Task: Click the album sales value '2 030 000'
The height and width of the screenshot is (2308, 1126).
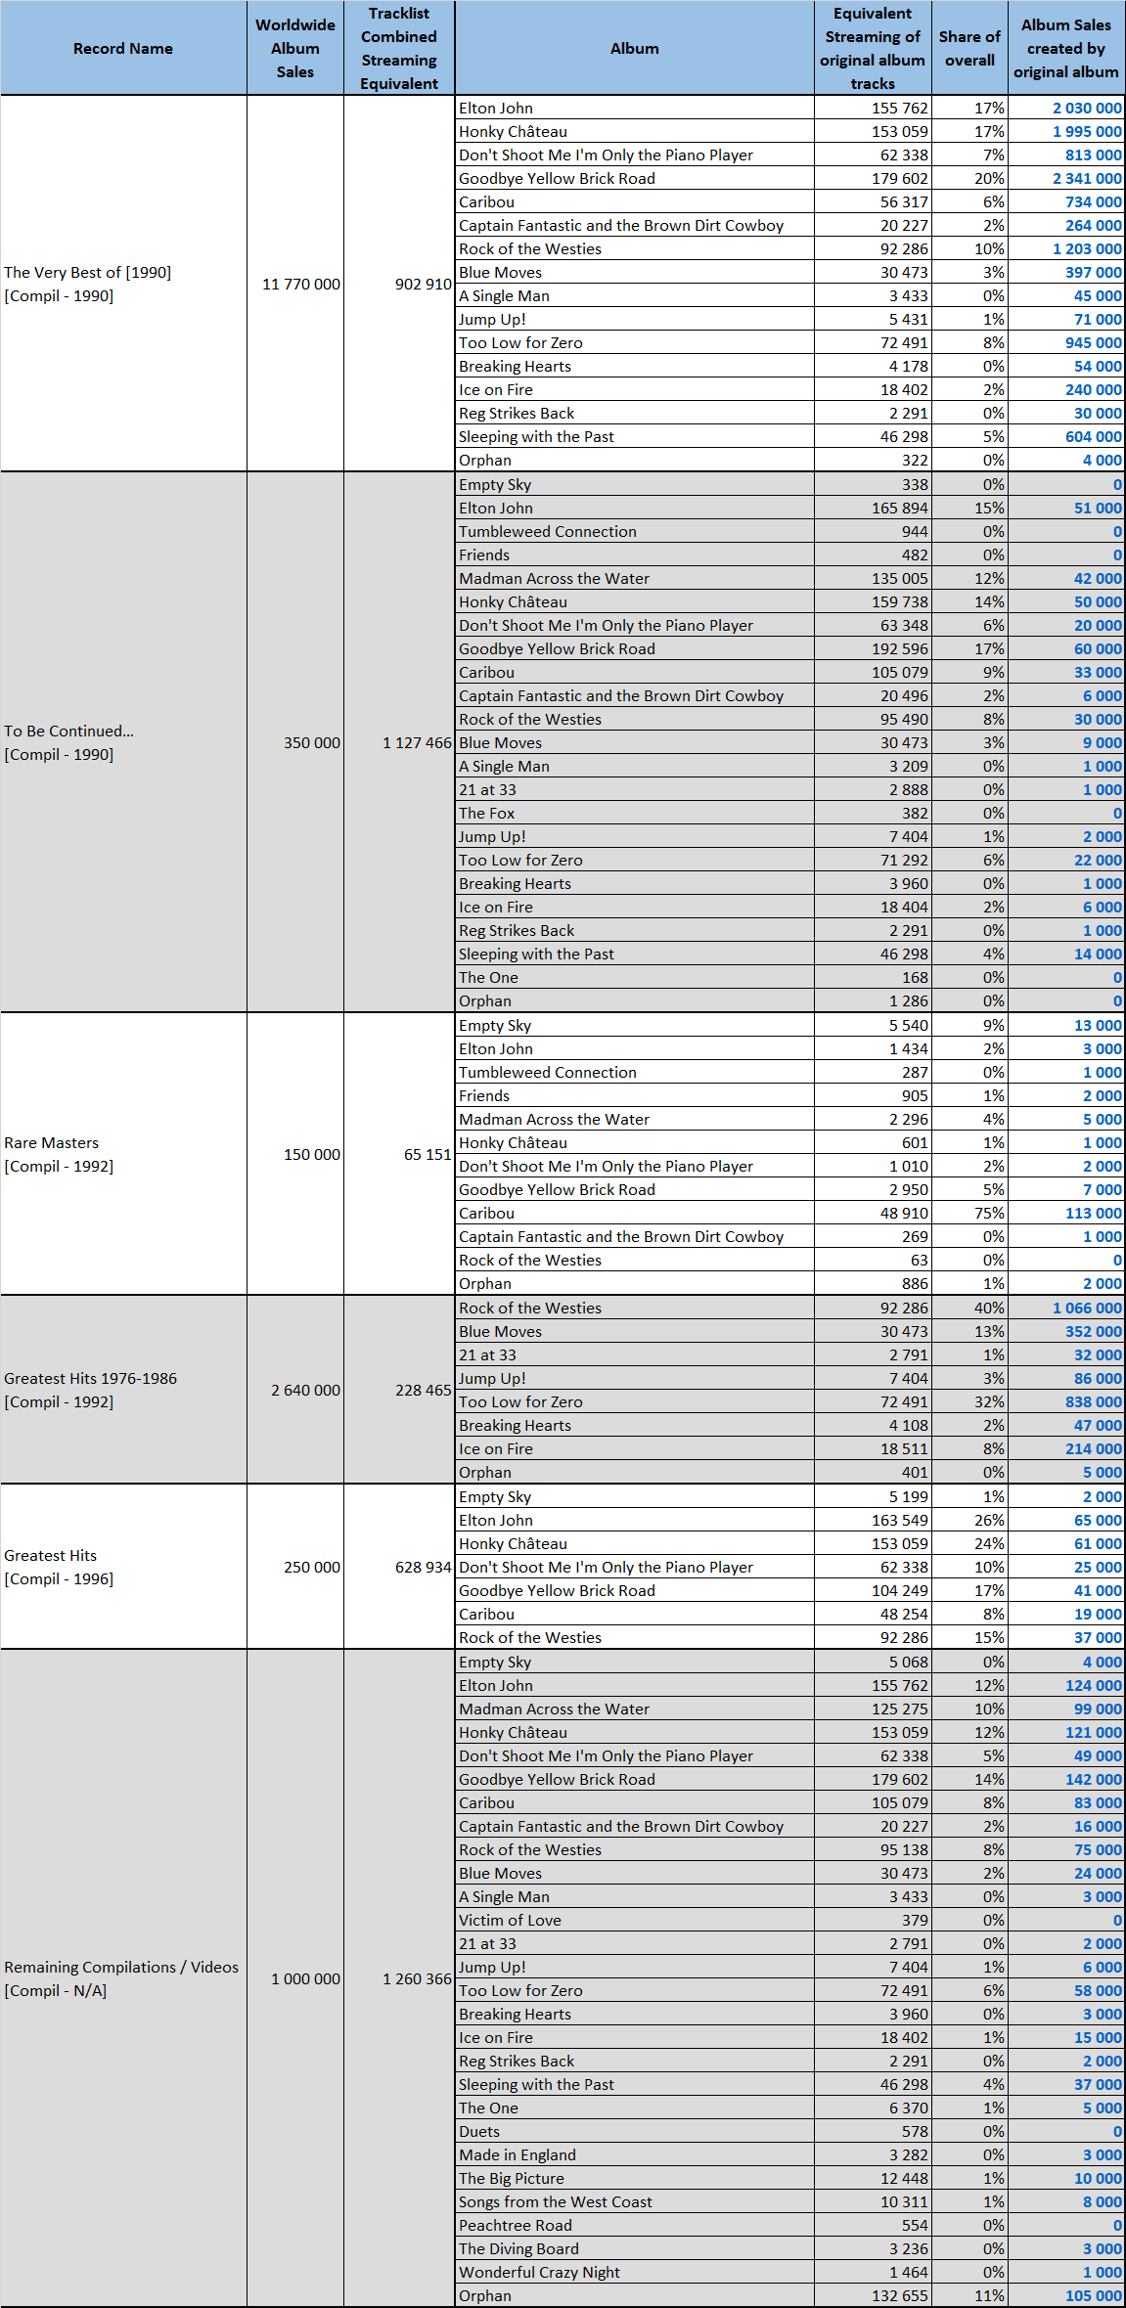Action: (1088, 108)
